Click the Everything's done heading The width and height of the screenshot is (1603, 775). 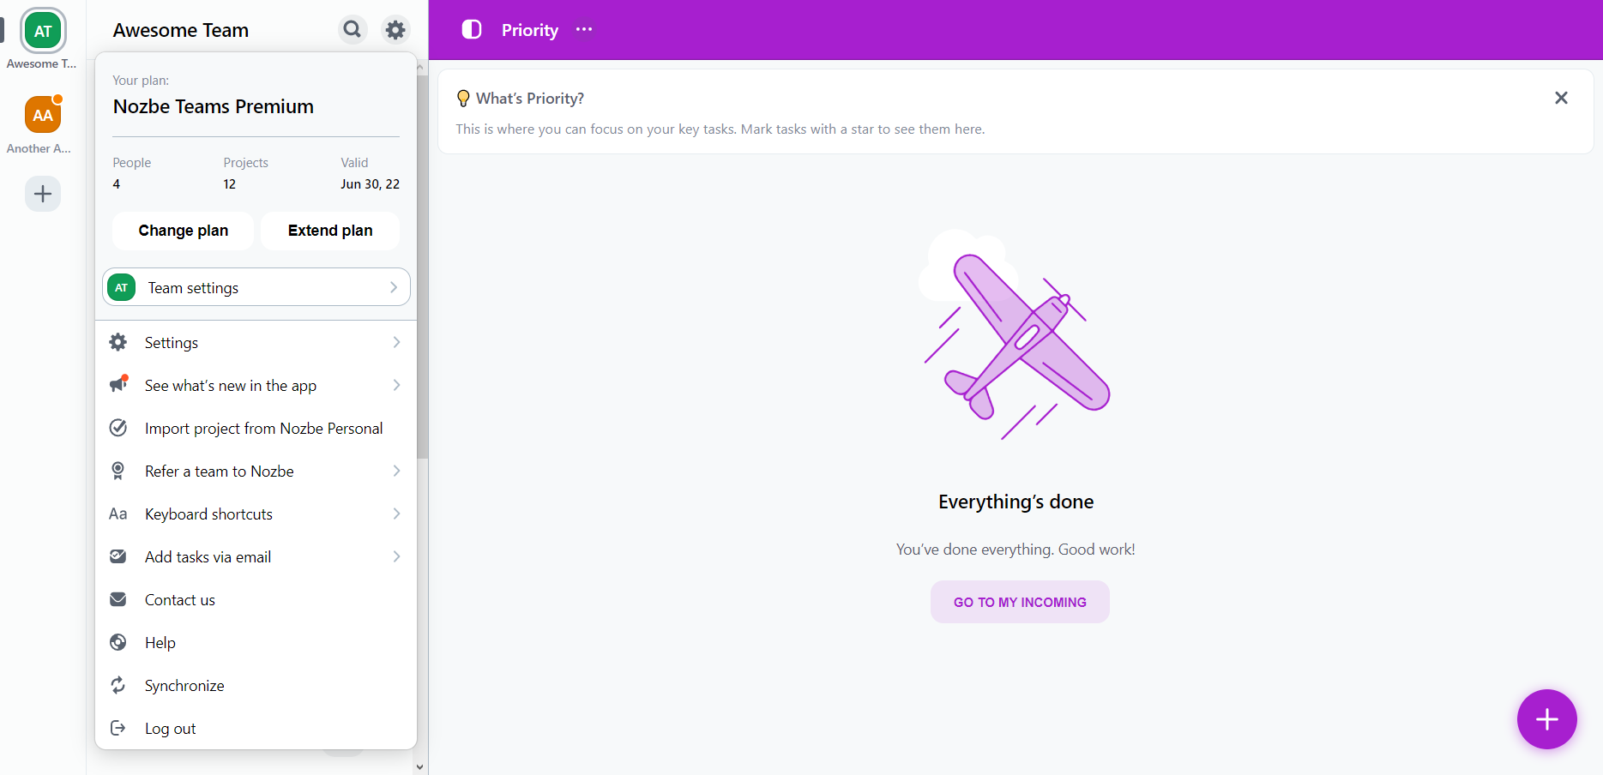(1015, 502)
